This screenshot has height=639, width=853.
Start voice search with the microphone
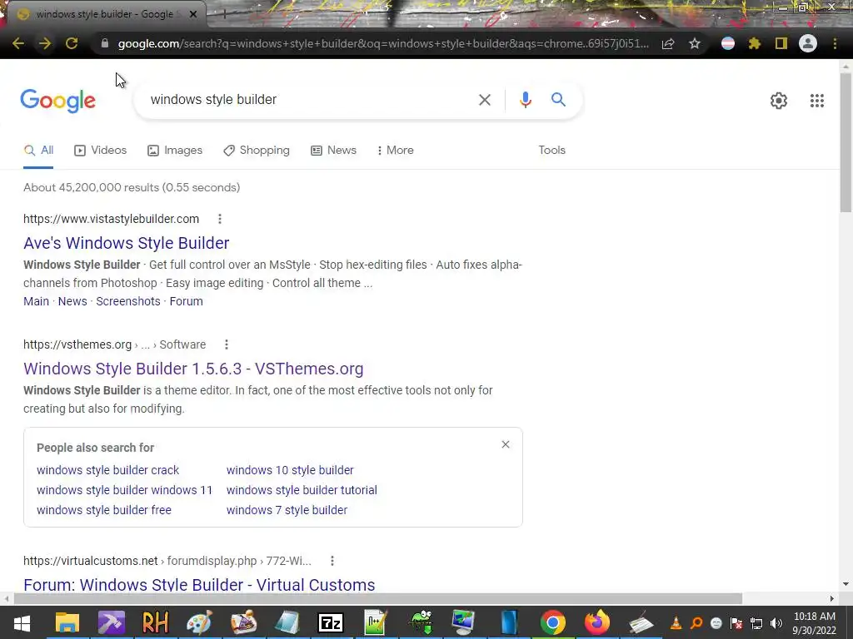click(x=525, y=100)
